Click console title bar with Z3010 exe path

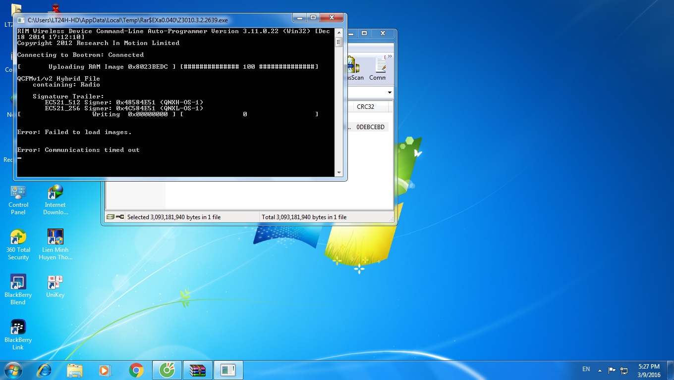(128, 20)
